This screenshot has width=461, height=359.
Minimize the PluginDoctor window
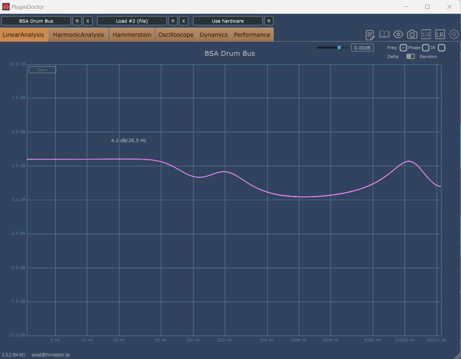click(406, 7)
